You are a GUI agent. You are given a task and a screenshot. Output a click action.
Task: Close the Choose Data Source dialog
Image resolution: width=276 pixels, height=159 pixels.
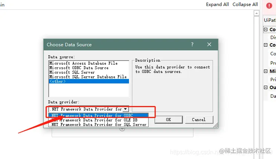point(209,45)
